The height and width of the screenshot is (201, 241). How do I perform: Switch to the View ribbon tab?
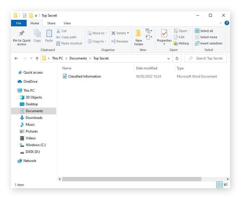pos(67,23)
